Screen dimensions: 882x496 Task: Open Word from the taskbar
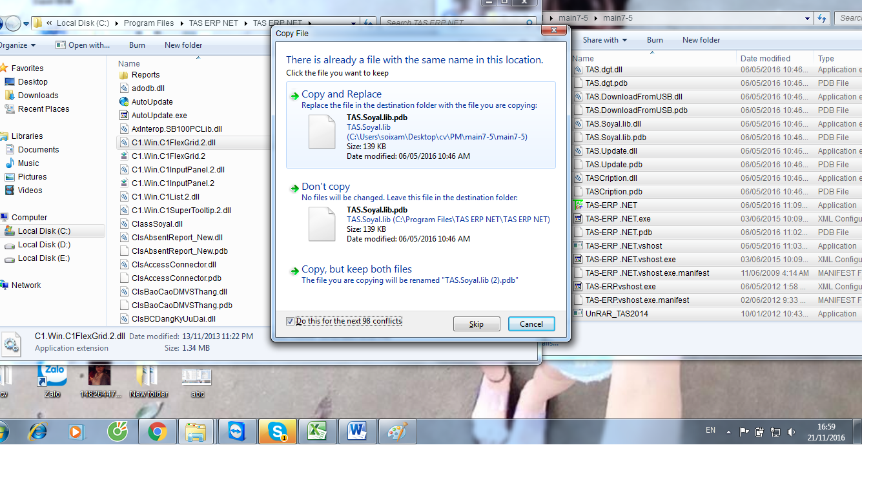(x=357, y=431)
